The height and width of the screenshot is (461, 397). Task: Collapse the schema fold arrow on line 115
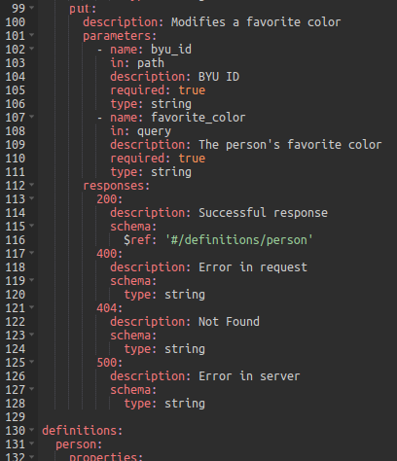click(x=31, y=225)
